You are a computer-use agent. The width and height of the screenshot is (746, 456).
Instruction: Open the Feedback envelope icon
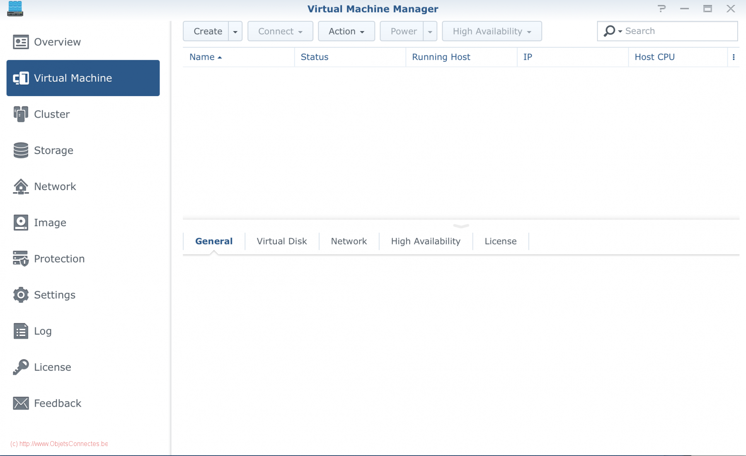click(20, 403)
